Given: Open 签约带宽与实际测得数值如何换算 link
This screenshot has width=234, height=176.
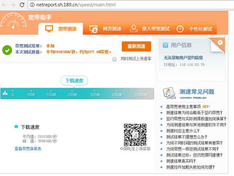Looking at the screenshot, I should tap(196, 119).
